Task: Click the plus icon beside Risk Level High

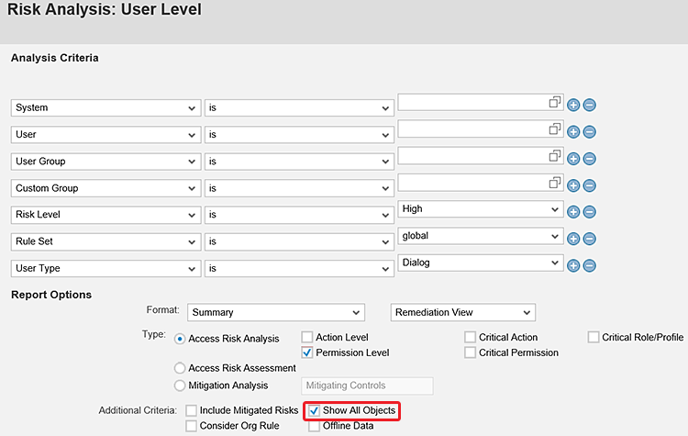Action: pos(573,212)
